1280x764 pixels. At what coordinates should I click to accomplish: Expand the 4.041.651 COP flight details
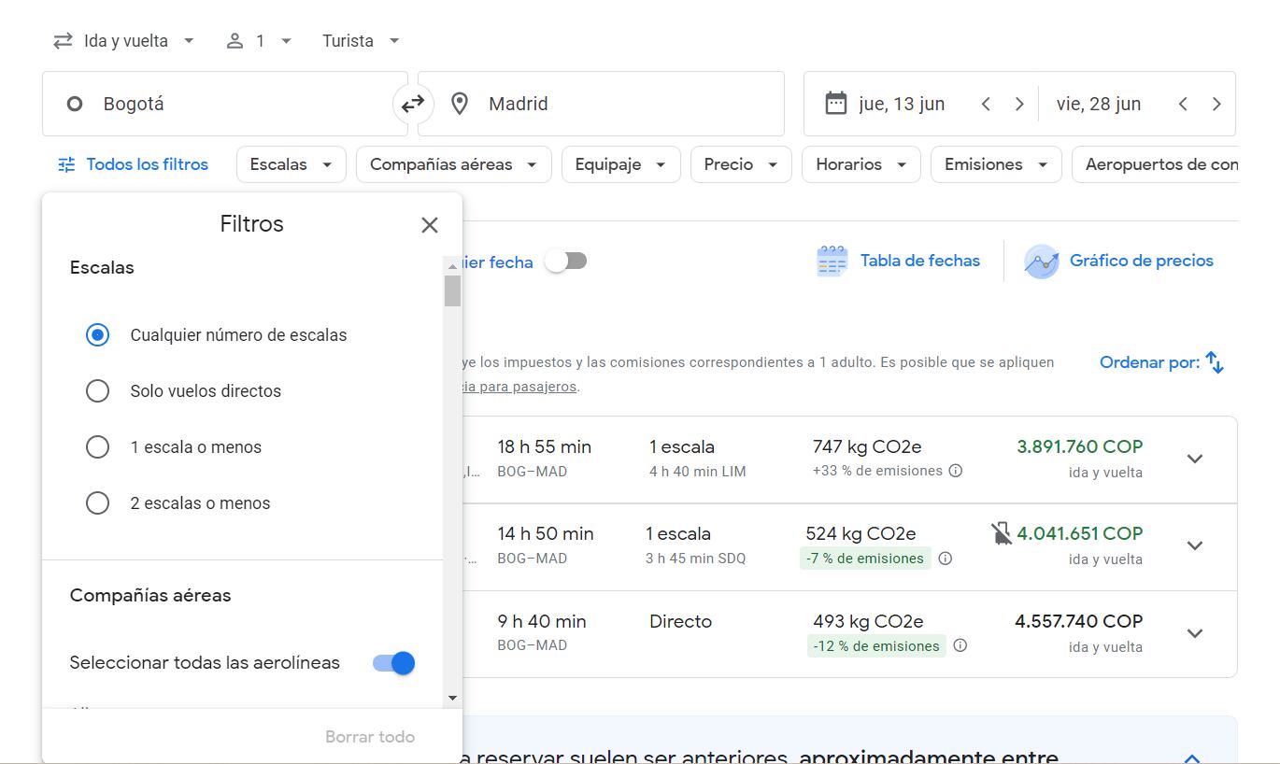[x=1195, y=545]
